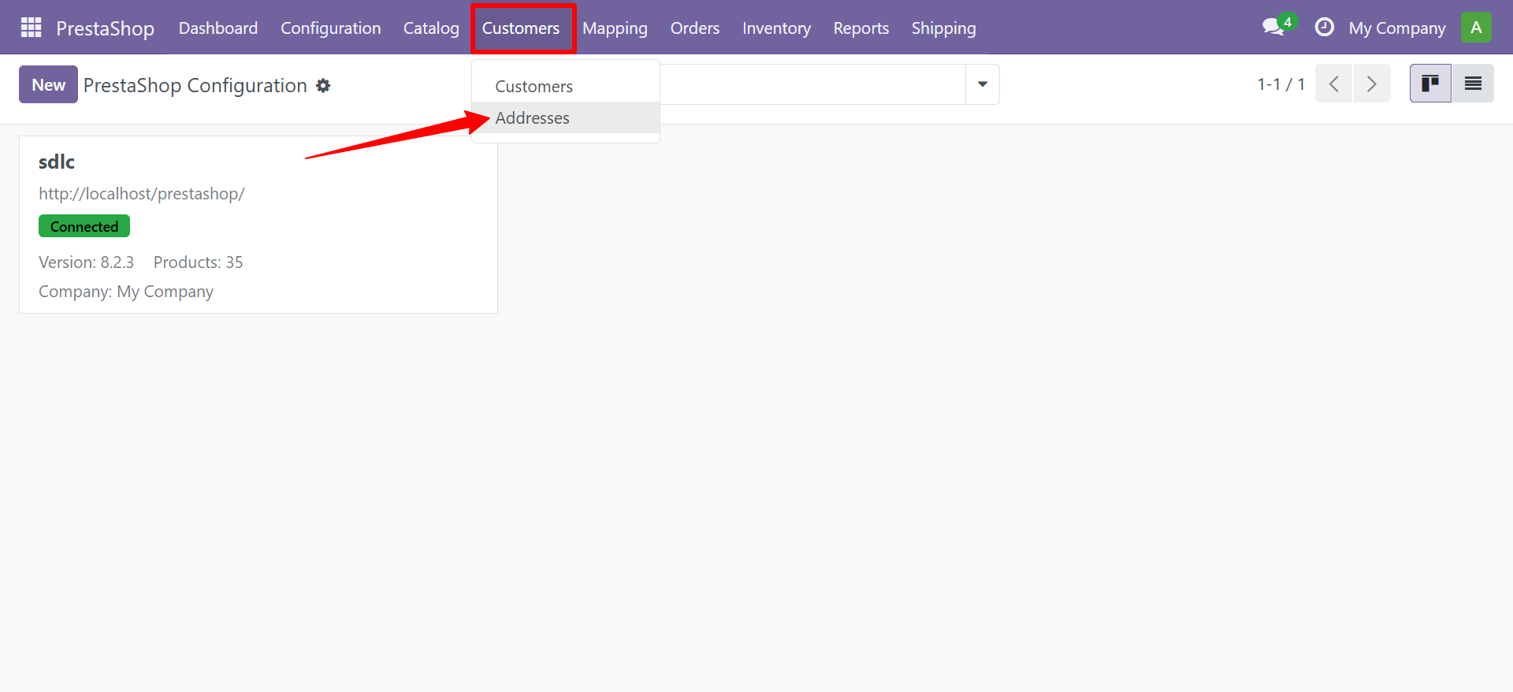1513x692 pixels.
Task: Open the Shipping menu
Action: [944, 28]
